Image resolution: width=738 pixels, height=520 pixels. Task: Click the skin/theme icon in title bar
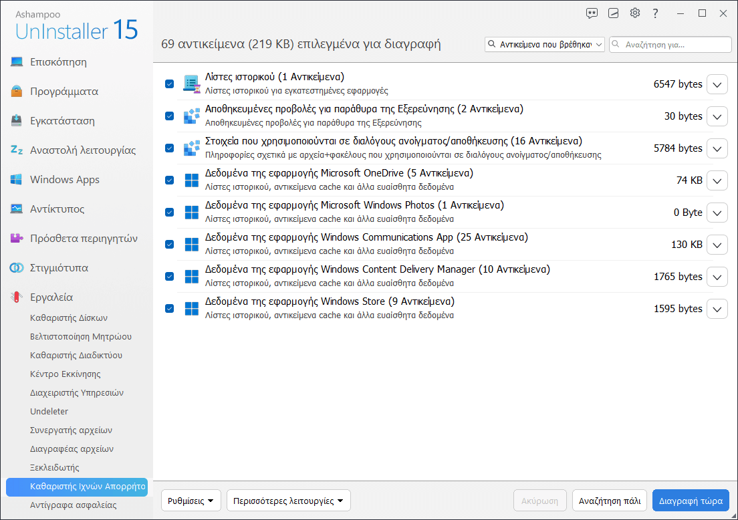613,13
